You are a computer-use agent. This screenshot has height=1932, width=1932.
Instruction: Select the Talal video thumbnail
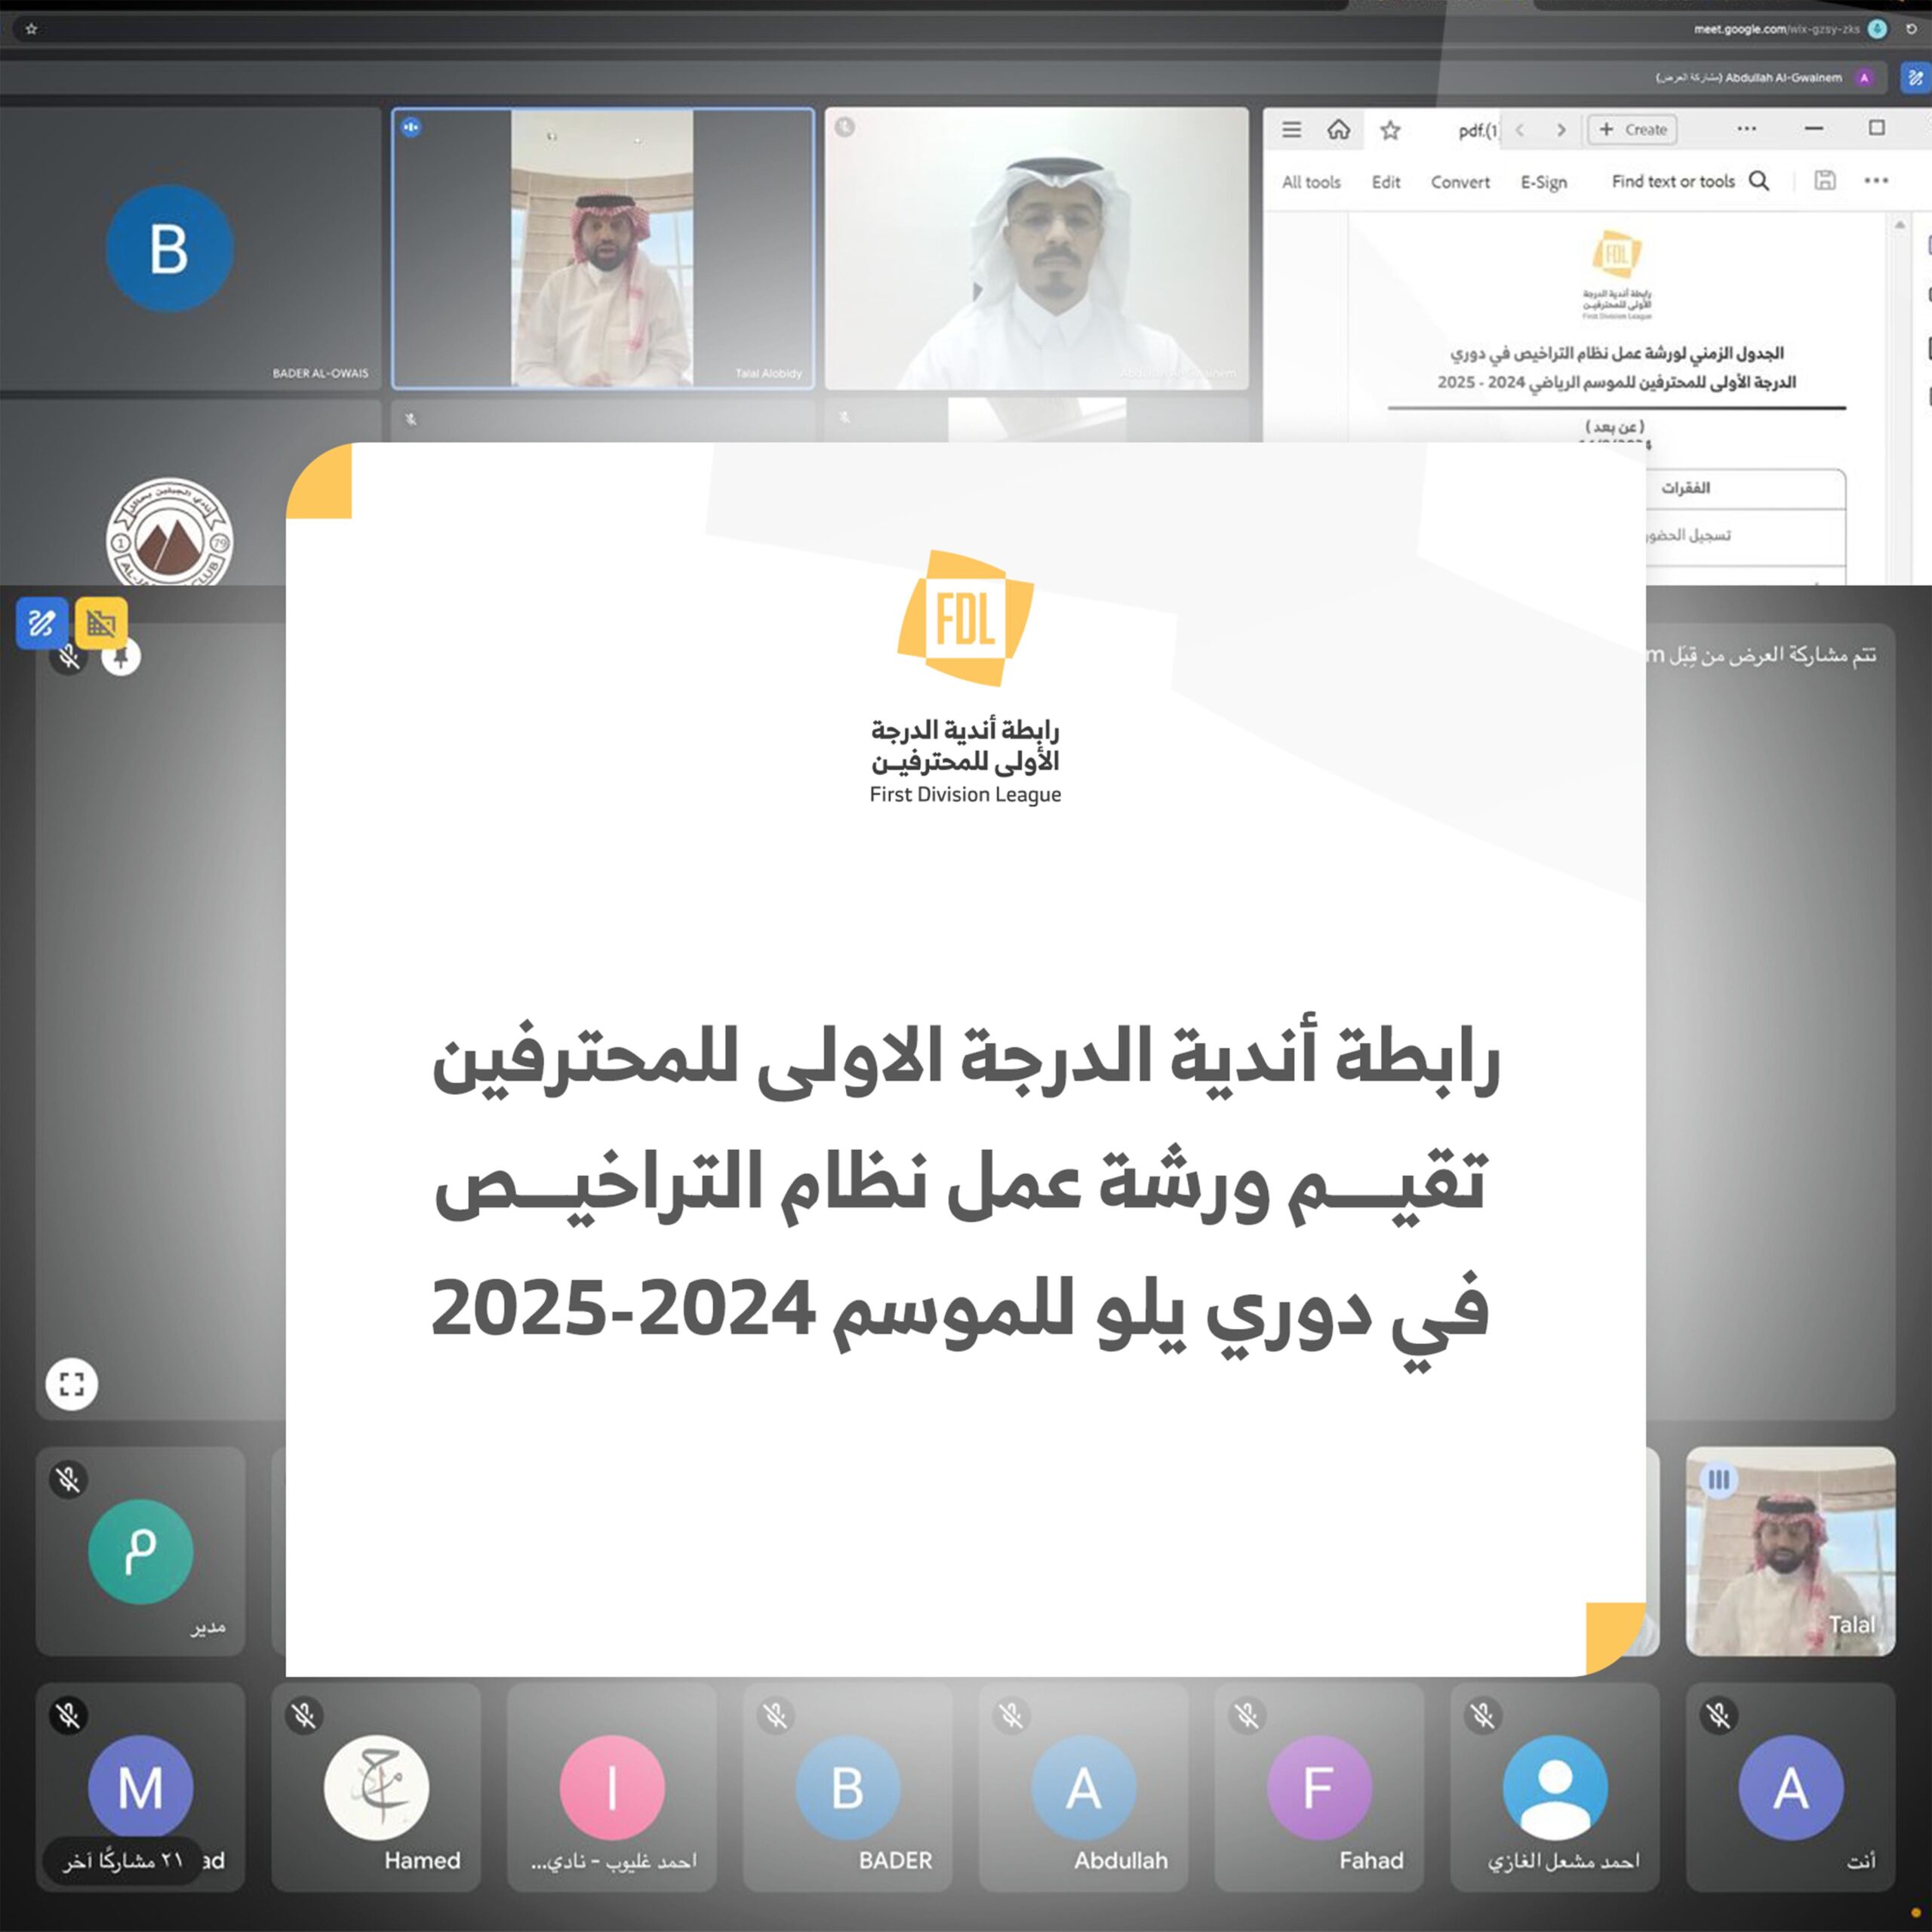(1790, 1551)
